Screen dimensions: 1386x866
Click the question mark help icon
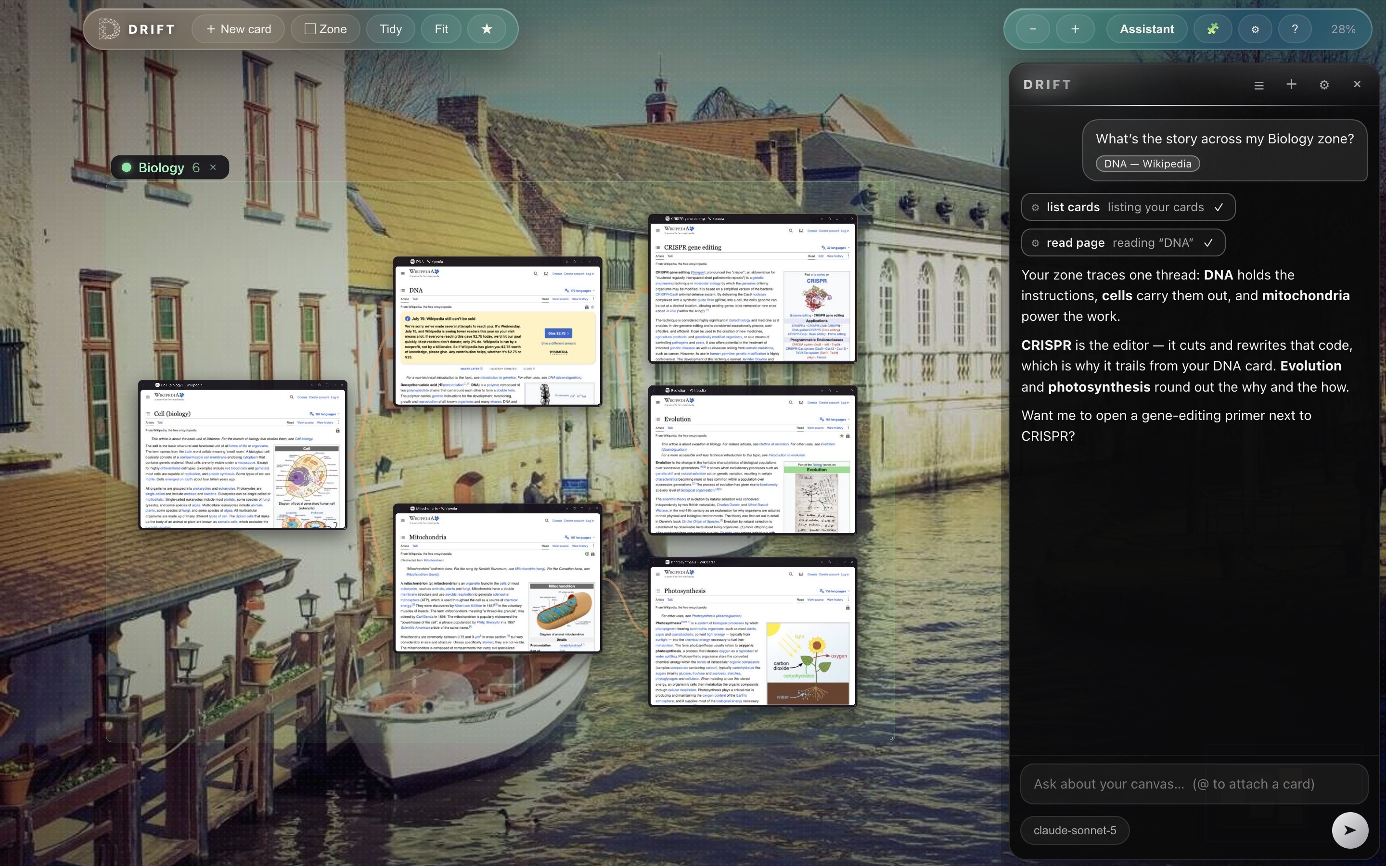1295,29
